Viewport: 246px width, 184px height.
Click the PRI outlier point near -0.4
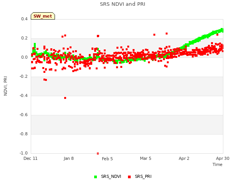pos(65,98)
